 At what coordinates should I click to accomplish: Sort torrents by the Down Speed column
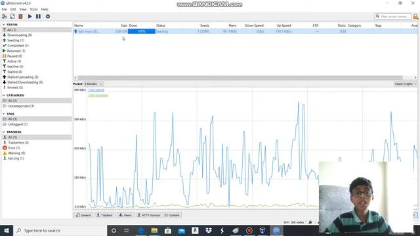(x=254, y=26)
